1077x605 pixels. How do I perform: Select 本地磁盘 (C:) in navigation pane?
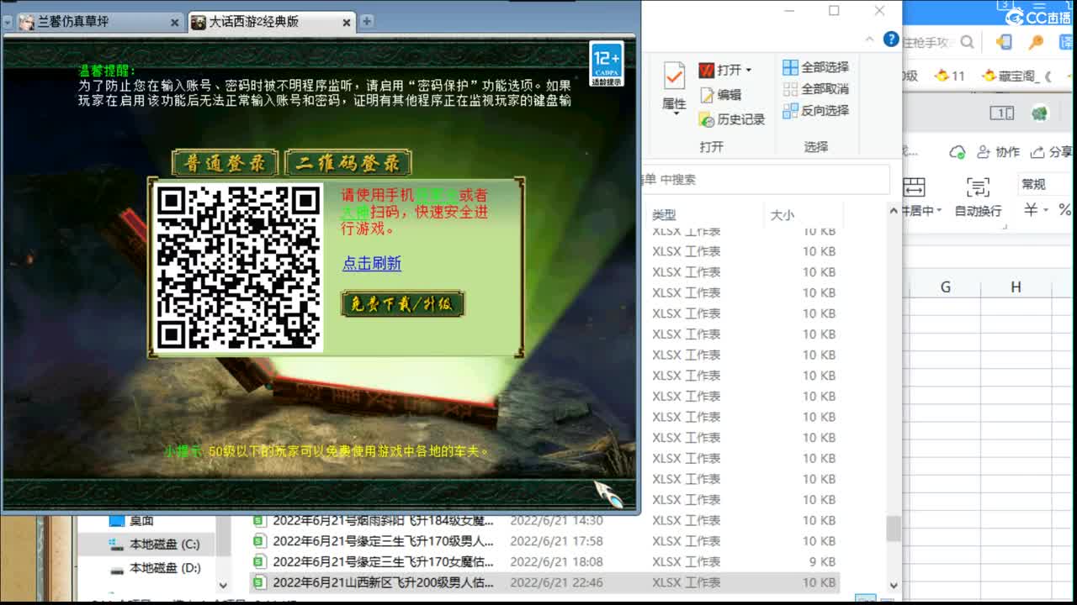tap(155, 544)
